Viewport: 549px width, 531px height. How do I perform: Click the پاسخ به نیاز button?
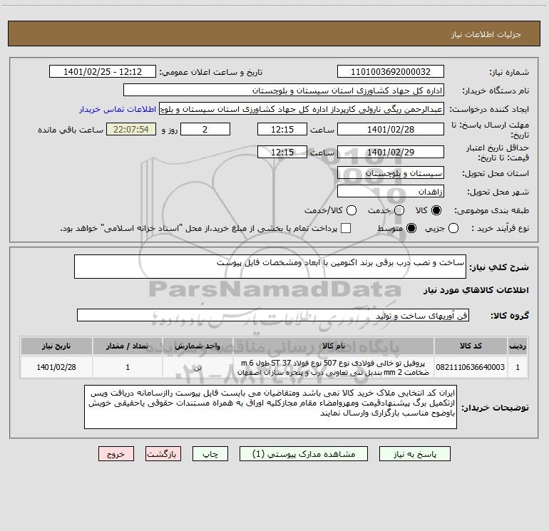415,453
